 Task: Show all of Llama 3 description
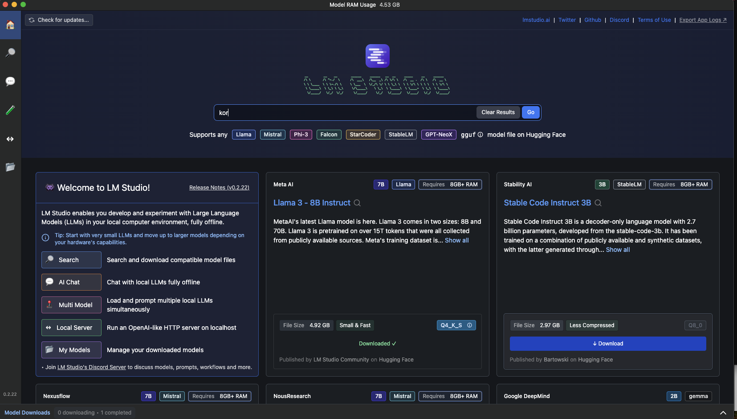pyautogui.click(x=456, y=240)
